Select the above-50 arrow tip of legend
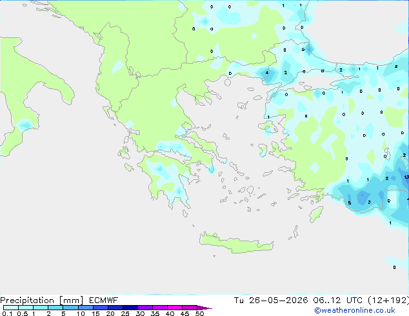This screenshot has width=409, height=316. point(204,308)
